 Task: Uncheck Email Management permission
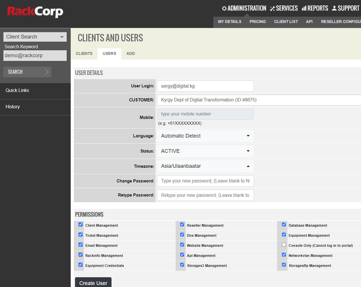[80, 245]
